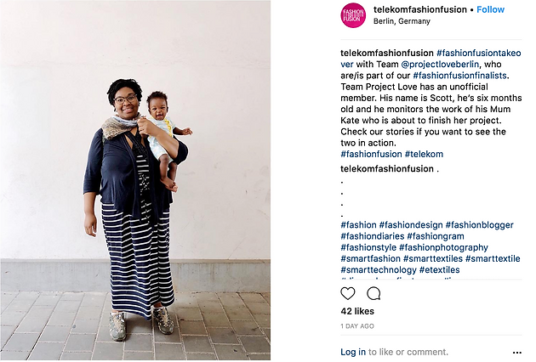The width and height of the screenshot is (536, 362).
Task: Open the Berlin, Germany location link
Action: tap(402, 21)
